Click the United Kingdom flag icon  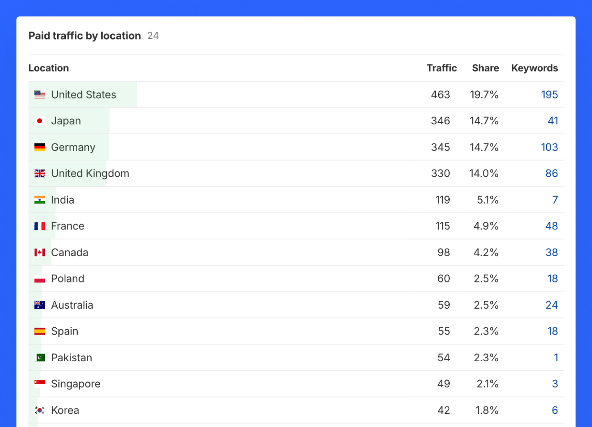[39, 174]
